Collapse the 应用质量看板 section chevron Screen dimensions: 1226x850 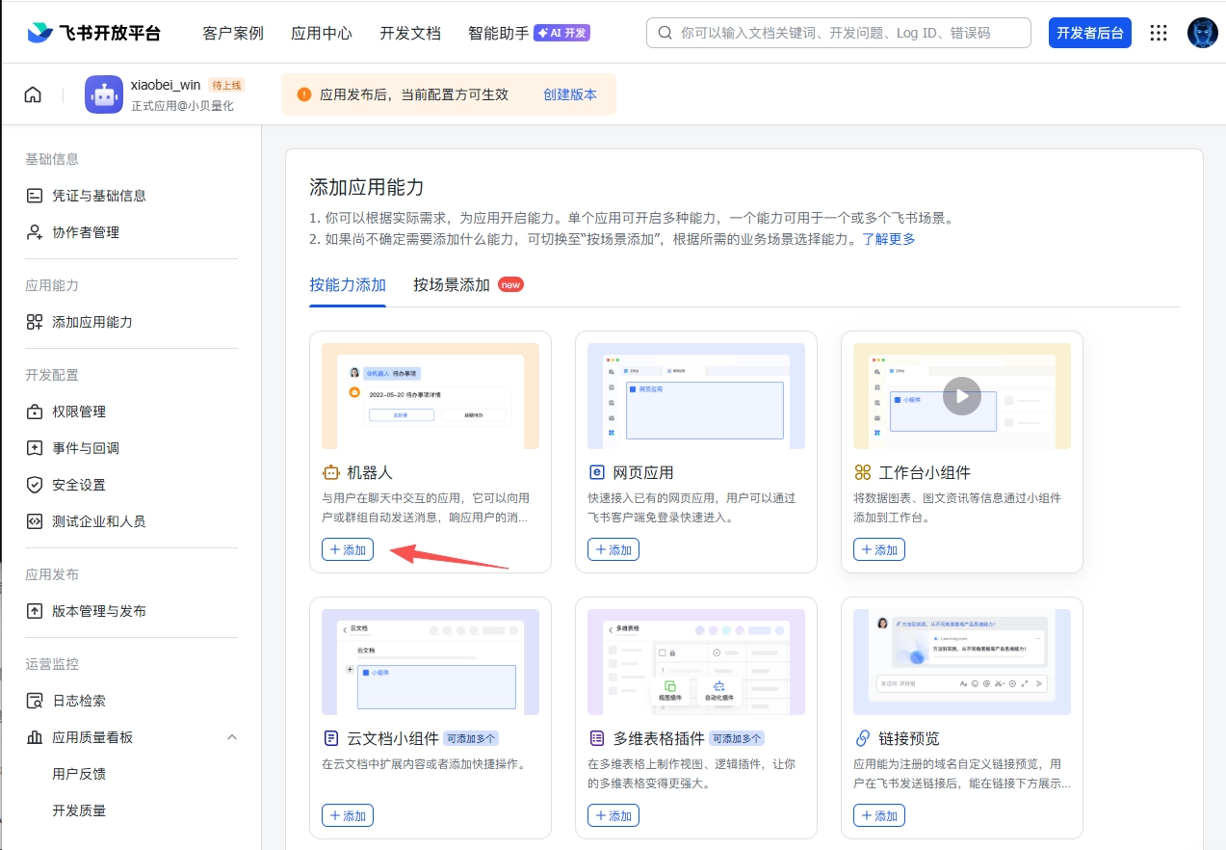pyautogui.click(x=231, y=737)
